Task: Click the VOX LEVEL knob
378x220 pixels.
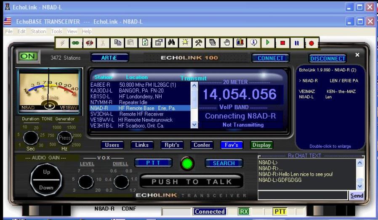Action: pyautogui.click(x=86, y=182)
